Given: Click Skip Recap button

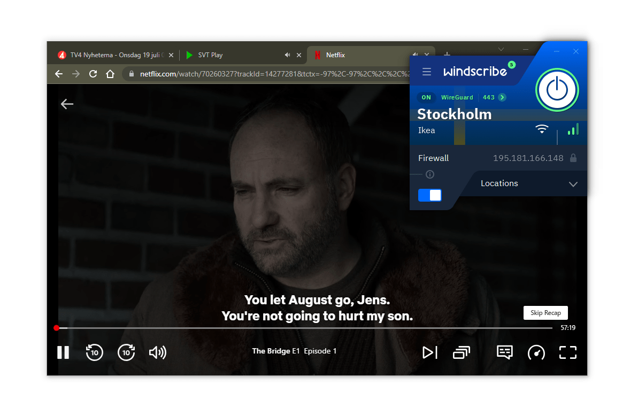Looking at the screenshot, I should pyautogui.click(x=545, y=312).
